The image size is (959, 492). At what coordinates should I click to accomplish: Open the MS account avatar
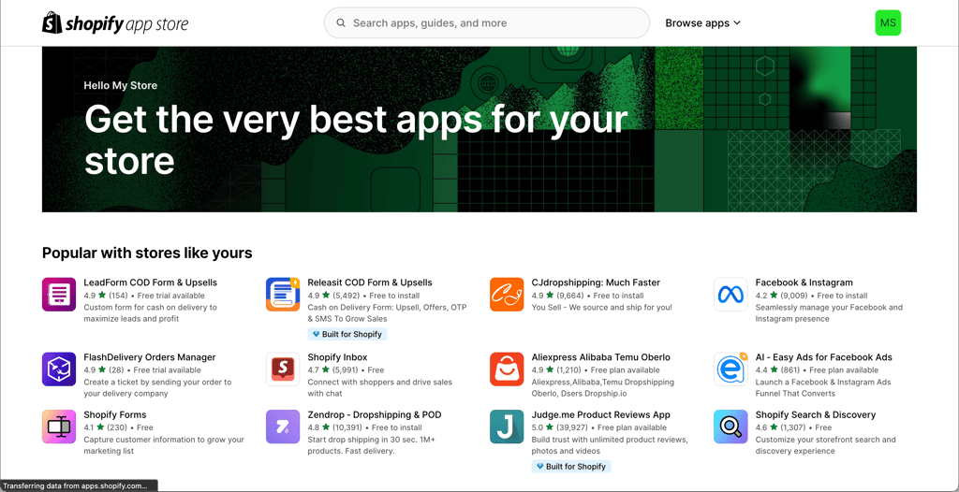(x=888, y=23)
